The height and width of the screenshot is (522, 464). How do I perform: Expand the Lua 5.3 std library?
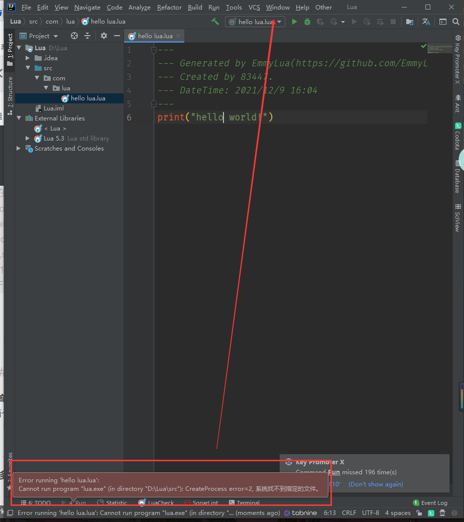(x=28, y=138)
